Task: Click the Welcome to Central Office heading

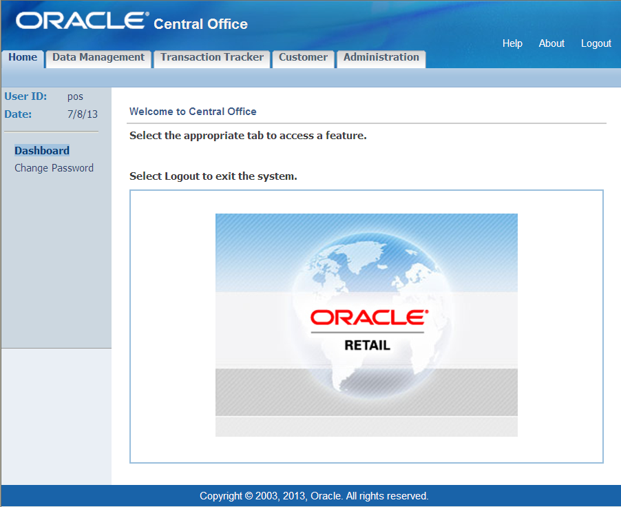Action: coord(193,112)
